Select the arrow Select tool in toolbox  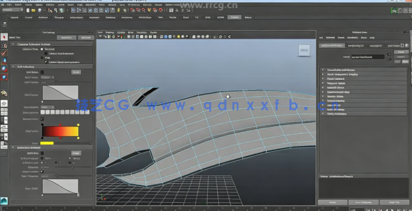tap(4, 37)
